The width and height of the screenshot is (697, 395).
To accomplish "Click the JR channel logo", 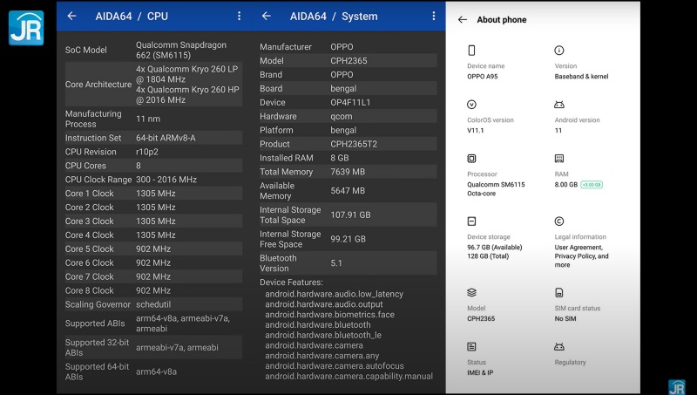I will coord(26,28).
